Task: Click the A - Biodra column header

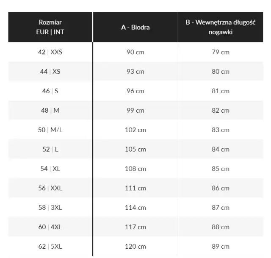Action: pyautogui.click(x=135, y=28)
